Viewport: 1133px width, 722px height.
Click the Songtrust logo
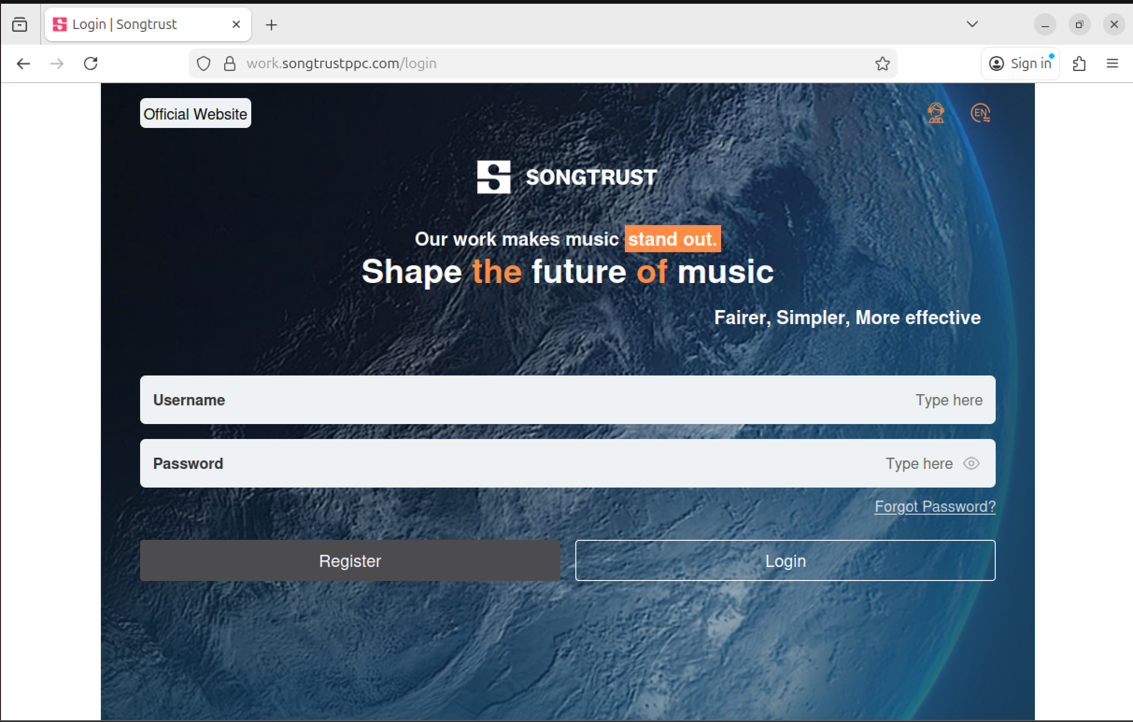[x=567, y=177]
